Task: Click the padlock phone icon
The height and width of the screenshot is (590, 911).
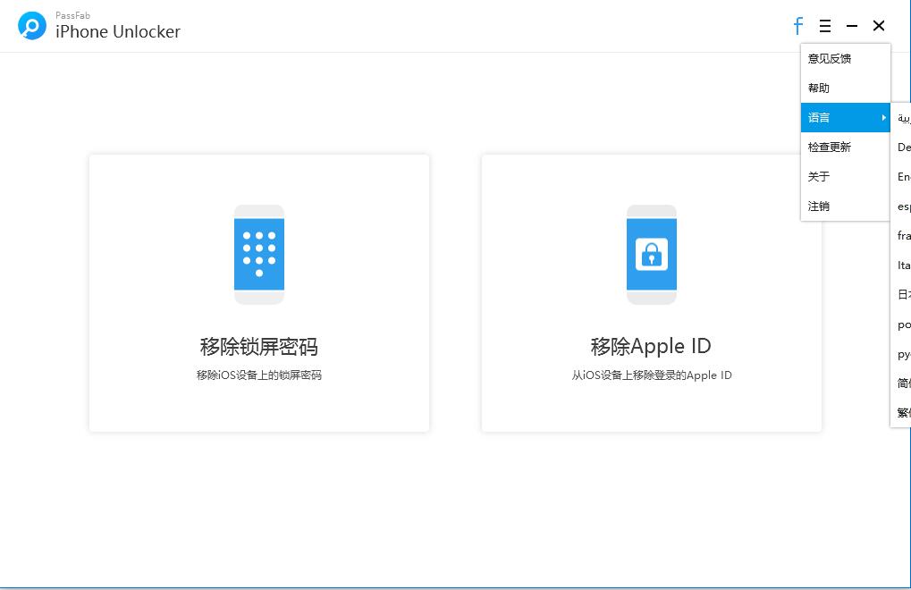Action: 652,255
